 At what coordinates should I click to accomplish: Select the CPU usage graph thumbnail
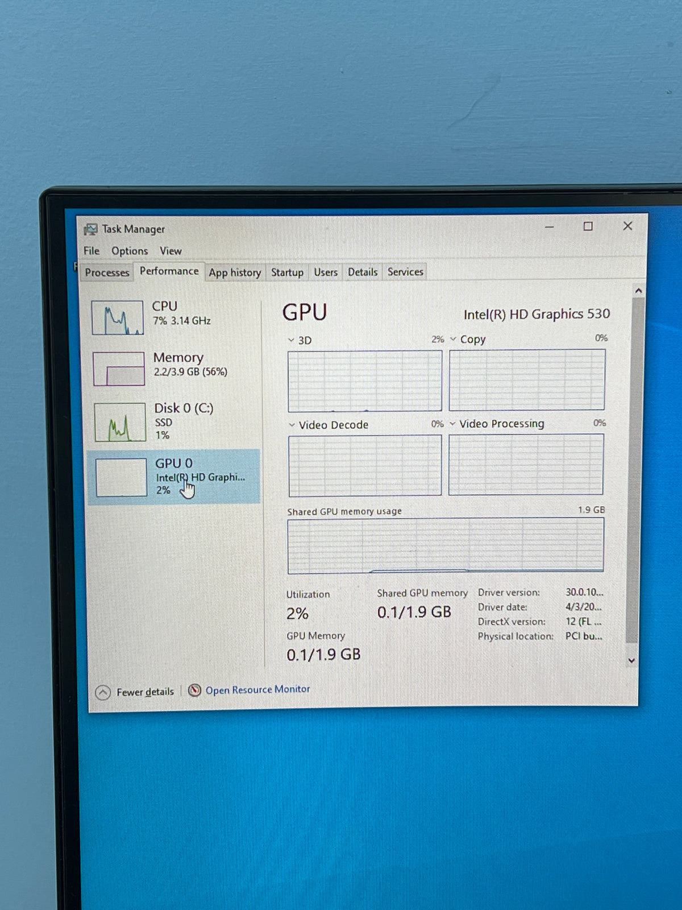click(118, 317)
